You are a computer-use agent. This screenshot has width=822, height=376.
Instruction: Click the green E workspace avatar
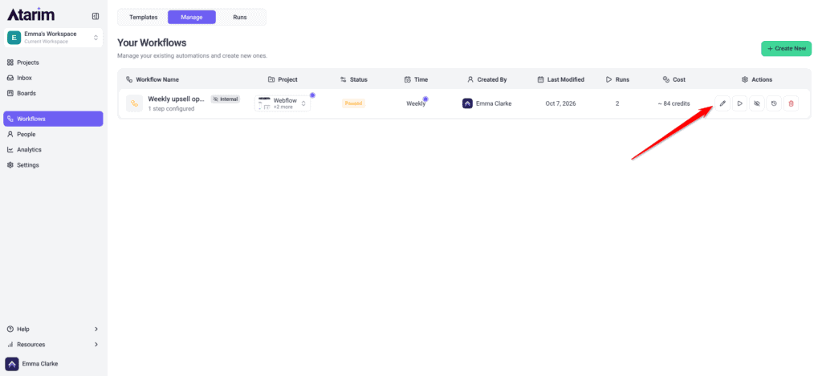[14, 38]
